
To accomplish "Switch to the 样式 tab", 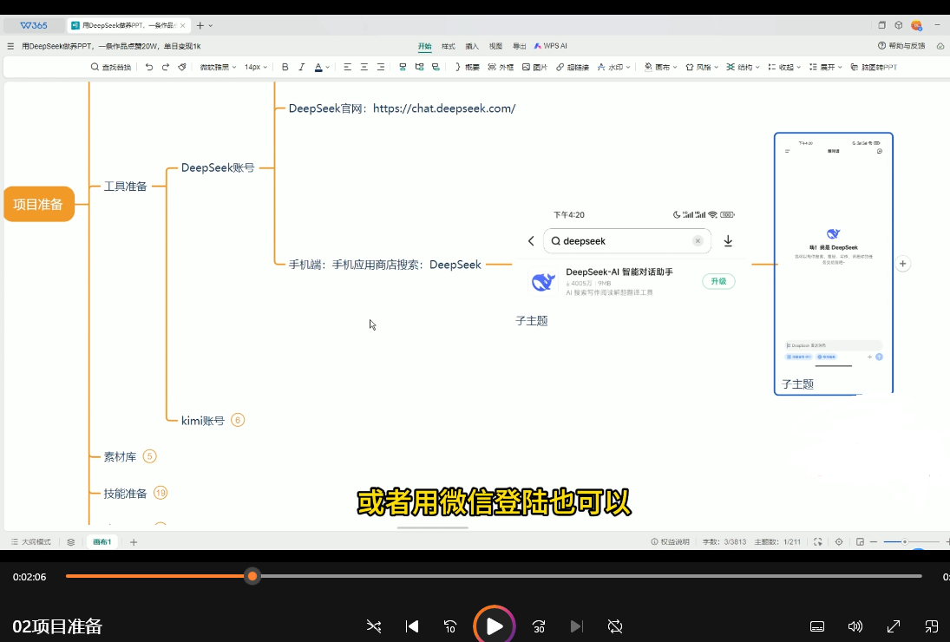I will 449,46.
